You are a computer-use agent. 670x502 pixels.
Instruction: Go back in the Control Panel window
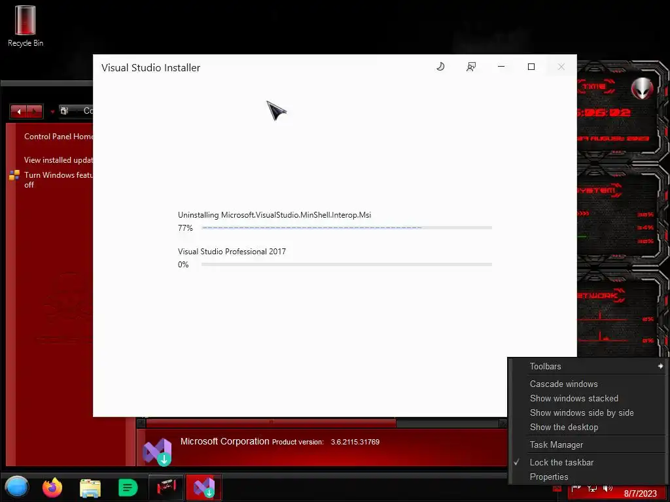tap(18, 111)
